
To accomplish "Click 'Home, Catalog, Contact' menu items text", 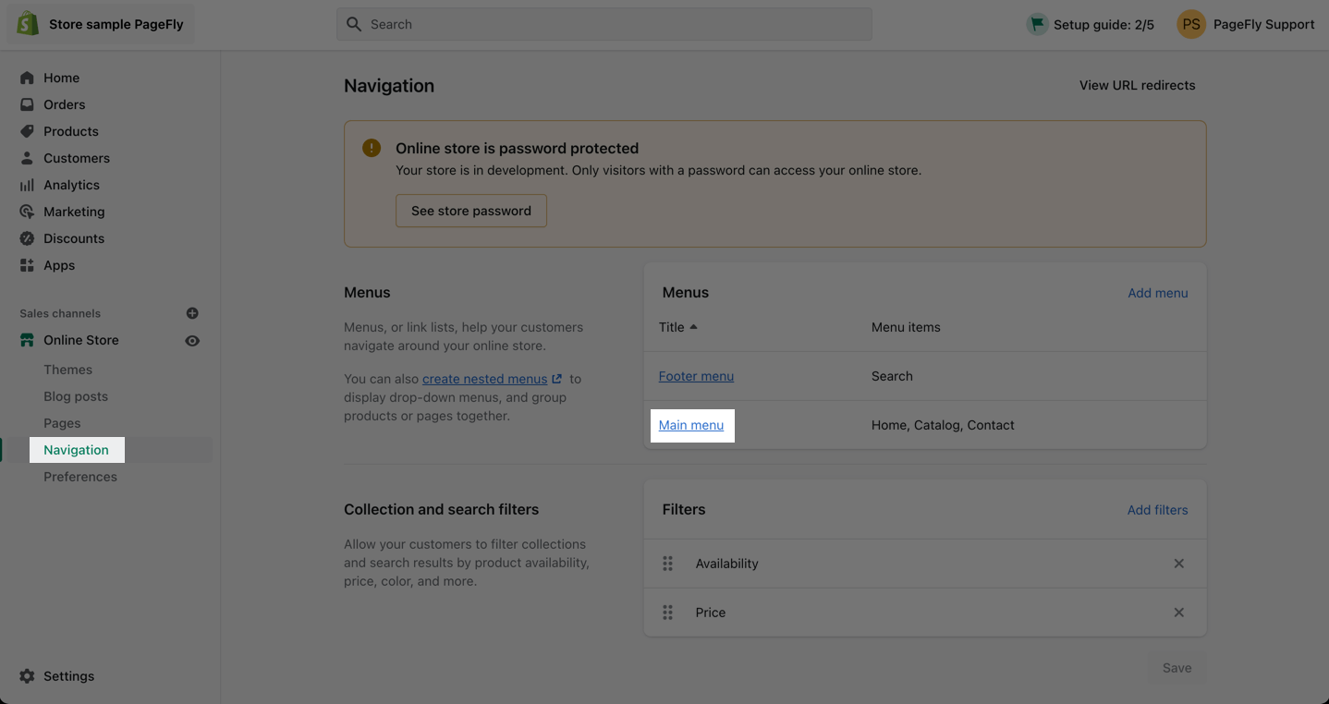I will point(943,425).
